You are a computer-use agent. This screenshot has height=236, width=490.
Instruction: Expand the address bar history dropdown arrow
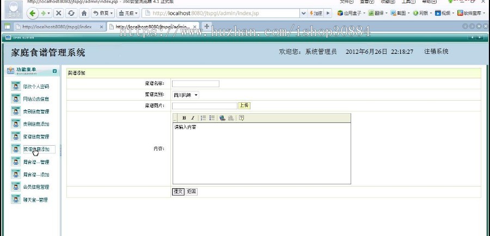tap(303, 13)
